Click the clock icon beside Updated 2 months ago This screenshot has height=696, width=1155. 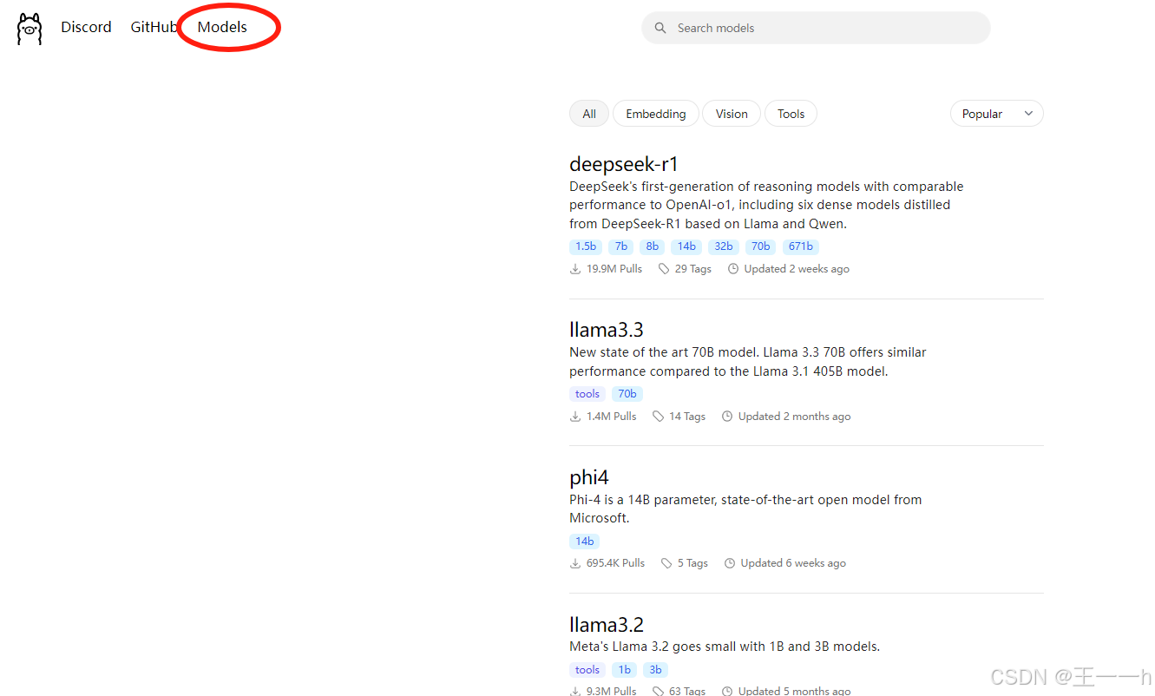click(727, 417)
